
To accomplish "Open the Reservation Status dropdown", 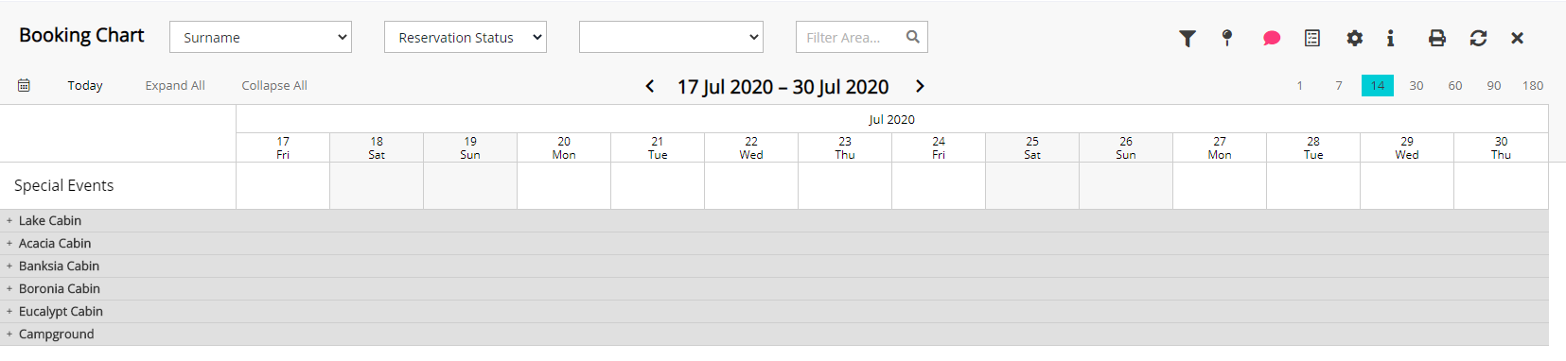I will click(x=466, y=37).
